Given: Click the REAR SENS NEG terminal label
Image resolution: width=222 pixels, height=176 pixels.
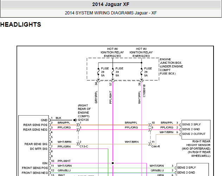Looking at the screenshot, I should [35, 130].
